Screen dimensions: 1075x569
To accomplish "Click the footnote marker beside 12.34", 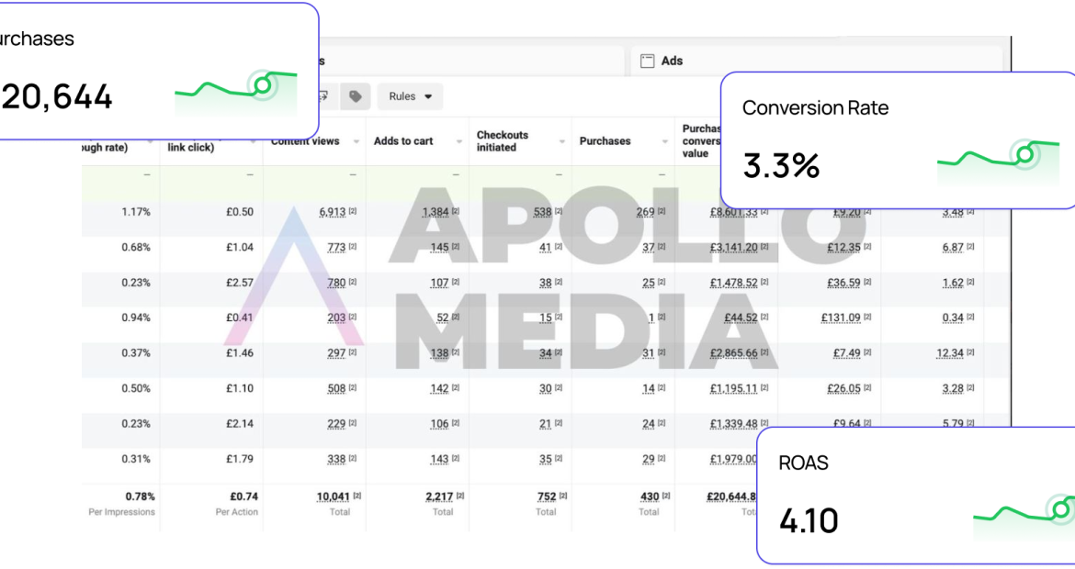I will (x=970, y=352).
